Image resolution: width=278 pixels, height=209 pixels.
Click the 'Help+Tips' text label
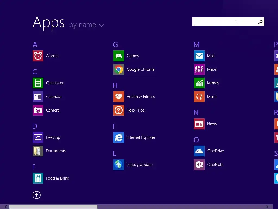click(135, 110)
